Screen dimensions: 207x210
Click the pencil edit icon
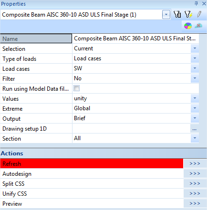point(199,14)
